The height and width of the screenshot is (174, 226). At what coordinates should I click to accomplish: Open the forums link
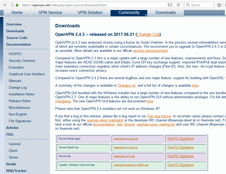[129, 125]
